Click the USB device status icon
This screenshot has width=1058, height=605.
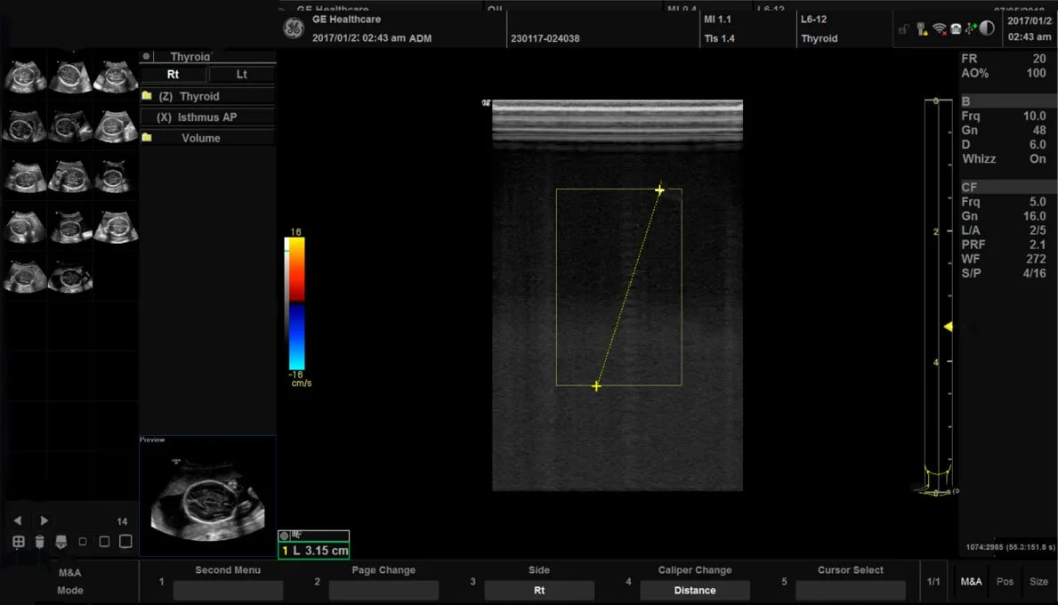(x=970, y=28)
